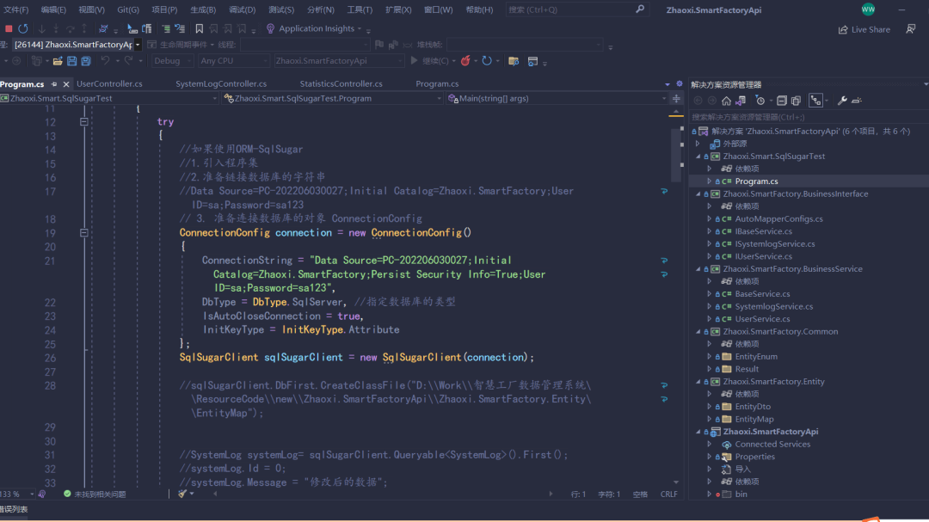Expand the 外部源 node
The width and height of the screenshot is (929, 522).
pyautogui.click(x=698, y=144)
